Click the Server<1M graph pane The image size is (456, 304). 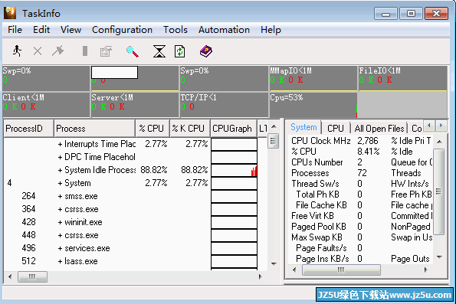tap(135, 105)
